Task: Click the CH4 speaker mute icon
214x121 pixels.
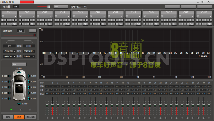Action: coord(68,24)
